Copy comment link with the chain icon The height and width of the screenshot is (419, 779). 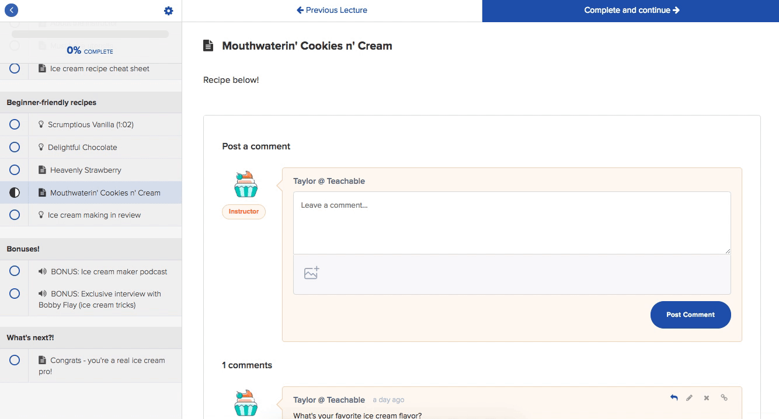pos(724,398)
